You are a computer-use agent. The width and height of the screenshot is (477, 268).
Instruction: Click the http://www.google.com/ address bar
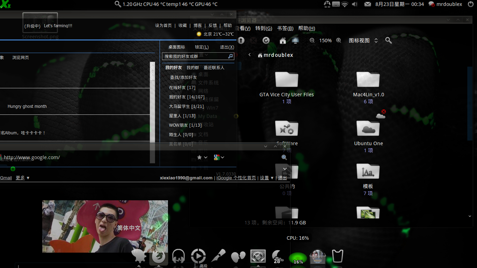pyautogui.click(x=32, y=157)
